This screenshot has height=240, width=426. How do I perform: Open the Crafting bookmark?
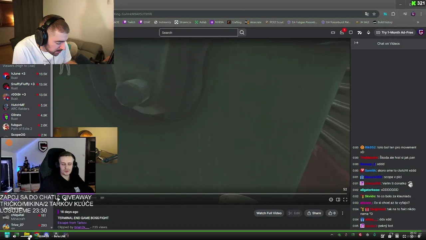pyautogui.click(x=234, y=22)
